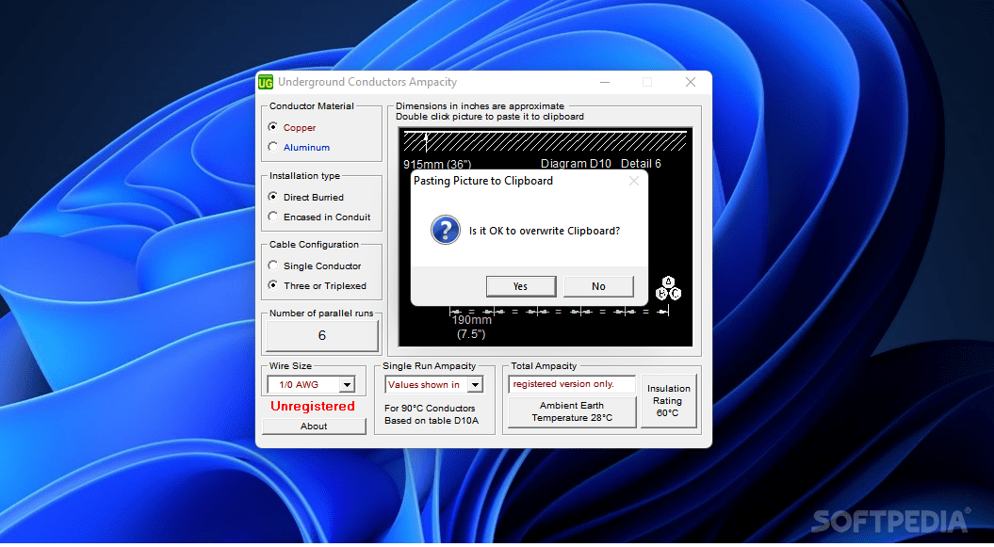Image resolution: width=994 pixels, height=547 pixels.
Task: Close the Pasting Picture to Clipboard dialog
Action: tap(633, 181)
